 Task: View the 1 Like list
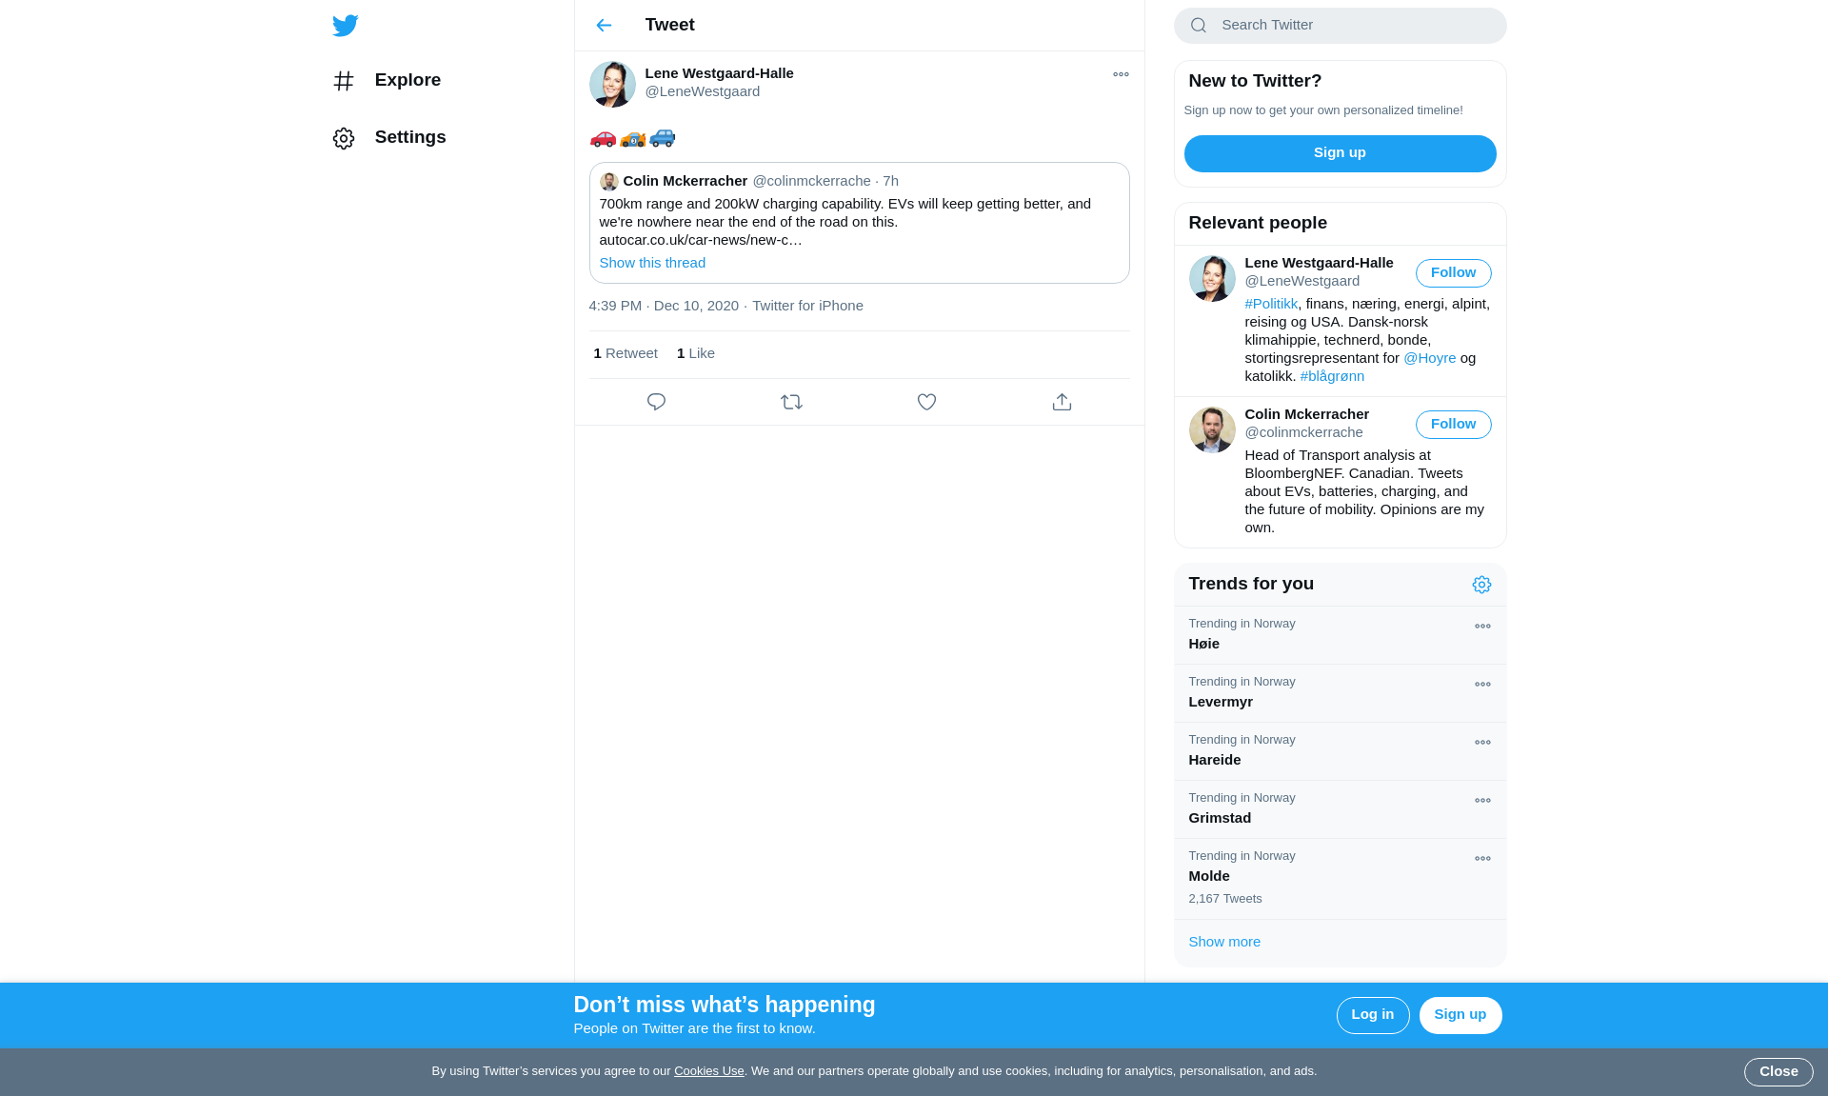pyautogui.click(x=696, y=353)
